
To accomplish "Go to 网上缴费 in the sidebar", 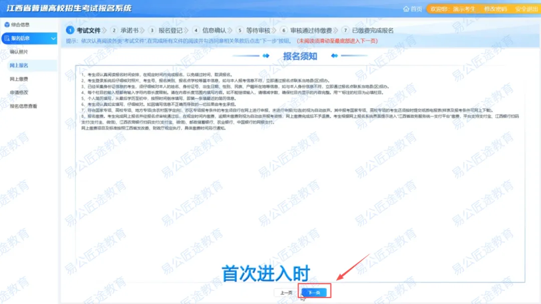I will tap(19, 79).
